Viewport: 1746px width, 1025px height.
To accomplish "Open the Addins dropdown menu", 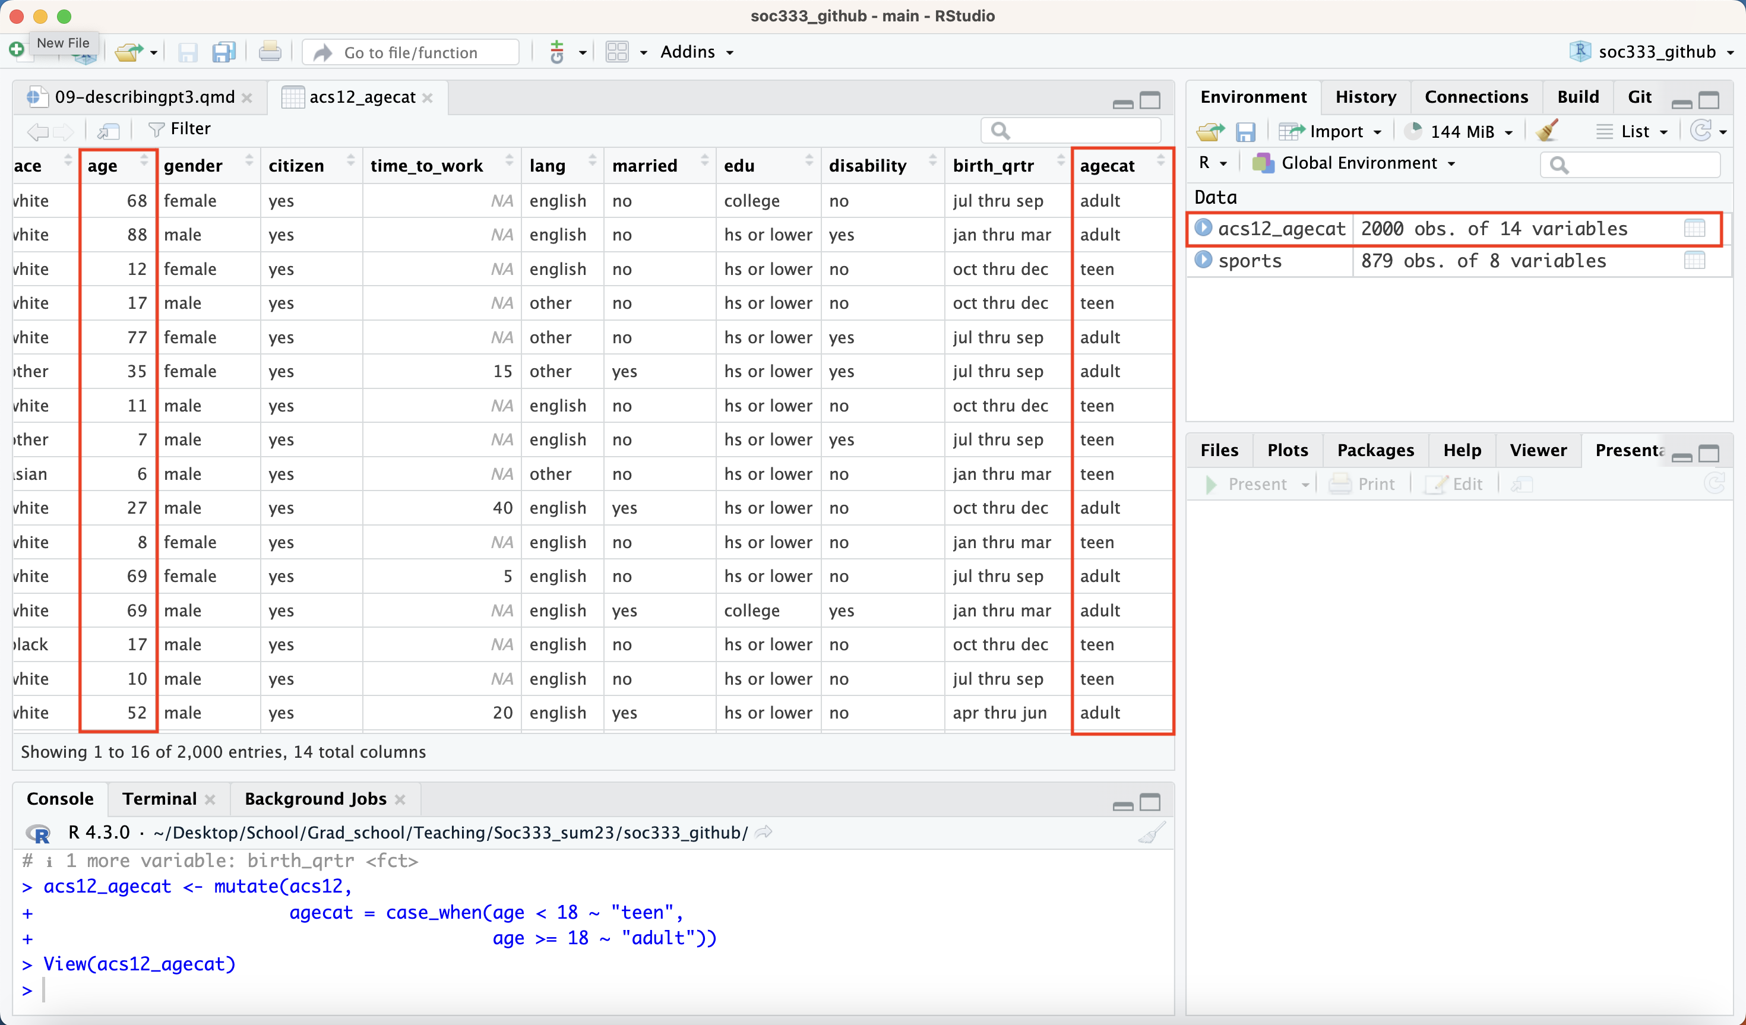I will coord(696,53).
